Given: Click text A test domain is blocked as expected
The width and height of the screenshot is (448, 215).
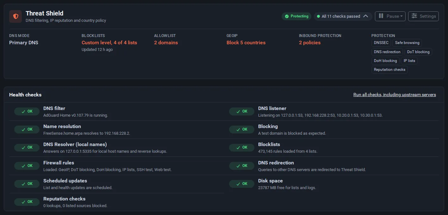Looking at the screenshot, I should tap(292, 133).
